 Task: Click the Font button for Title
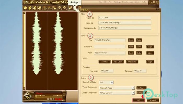coord(131,40)
